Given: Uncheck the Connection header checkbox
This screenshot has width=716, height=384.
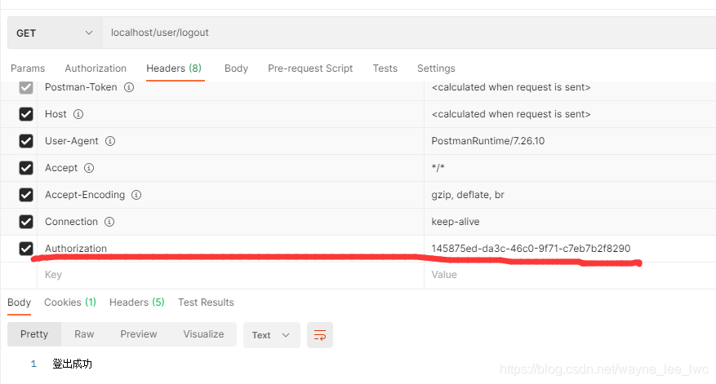Looking at the screenshot, I should 26,222.
